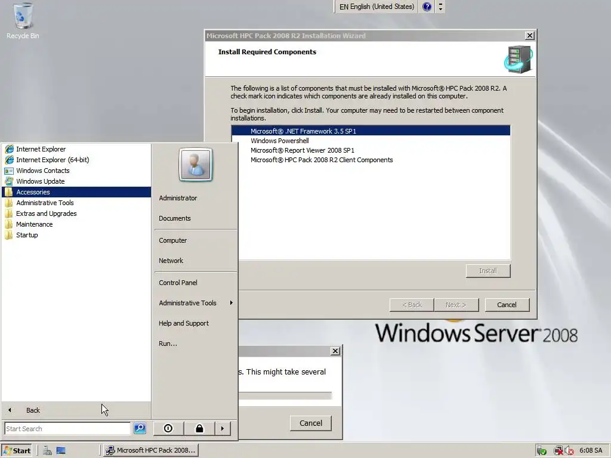The height and width of the screenshot is (458, 611).
Task: Open Windows Contacts in the Start menu
Action: click(76, 171)
